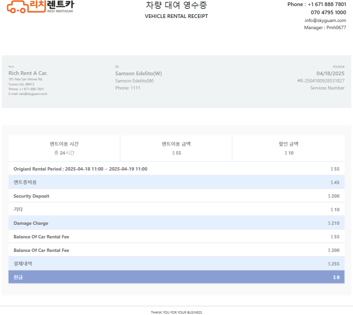Click the ceo@skyguam.co.kr email

[x=33, y=94]
